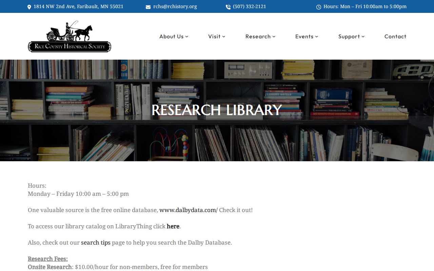The width and height of the screenshot is (434, 271).
Task: Open the search tips page link
Action: (96, 243)
